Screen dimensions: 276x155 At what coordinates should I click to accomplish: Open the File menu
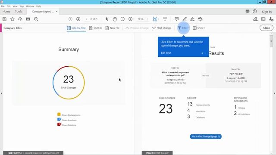pyautogui.click(x=3, y=6)
